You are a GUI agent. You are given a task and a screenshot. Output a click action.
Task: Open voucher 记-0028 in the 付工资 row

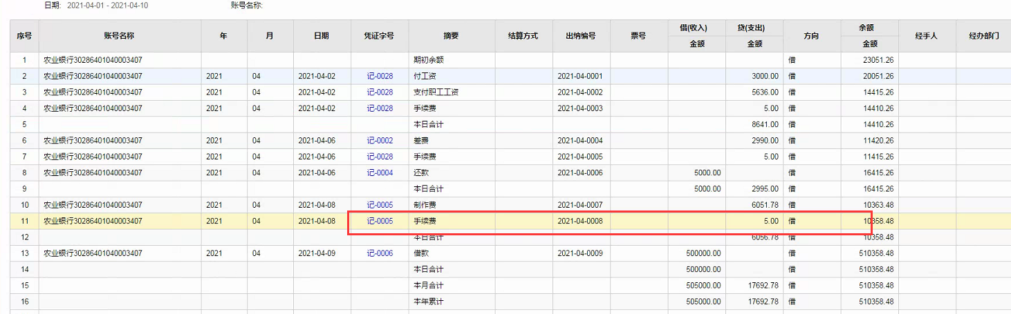click(380, 76)
